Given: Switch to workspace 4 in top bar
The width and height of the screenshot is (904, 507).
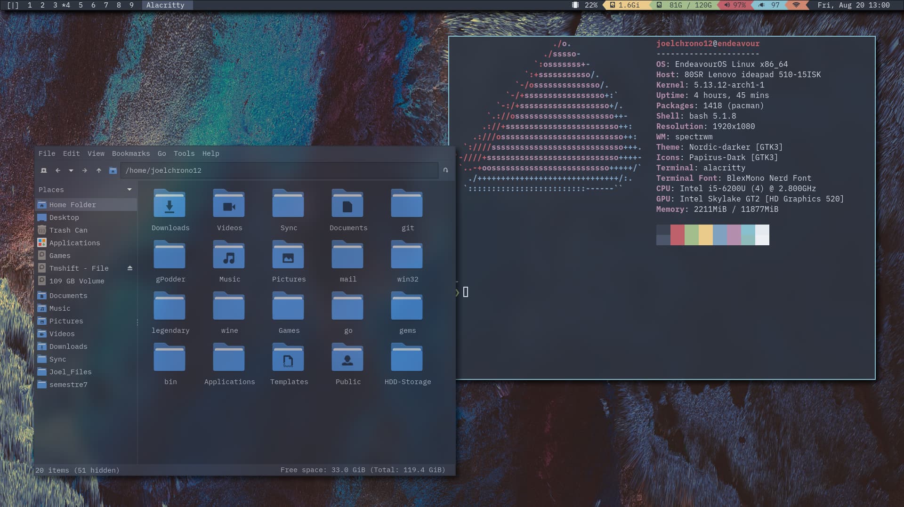Looking at the screenshot, I should pos(66,5).
